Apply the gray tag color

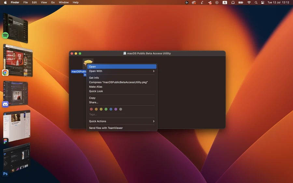pos(121,109)
